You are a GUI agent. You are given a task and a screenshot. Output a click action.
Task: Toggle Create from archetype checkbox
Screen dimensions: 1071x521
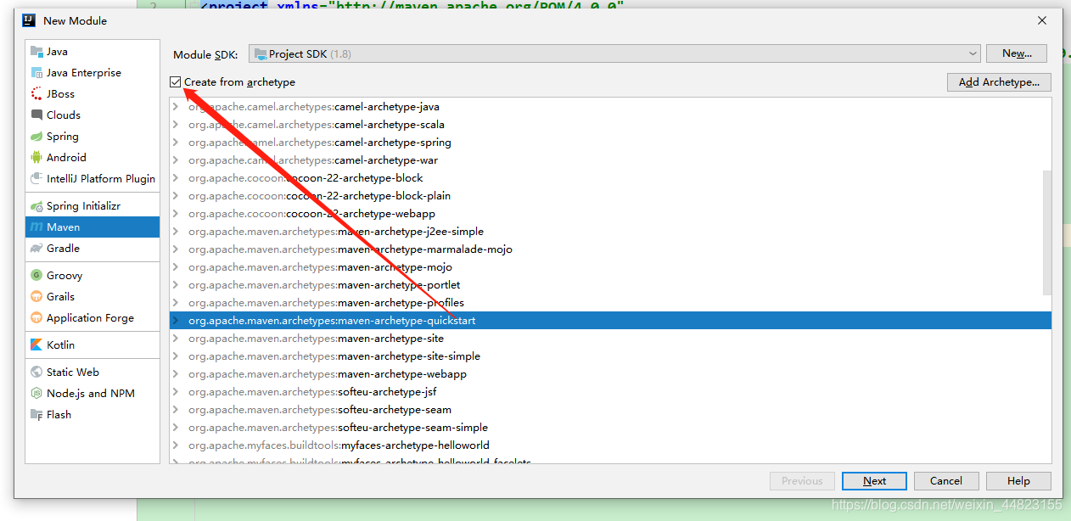point(176,82)
